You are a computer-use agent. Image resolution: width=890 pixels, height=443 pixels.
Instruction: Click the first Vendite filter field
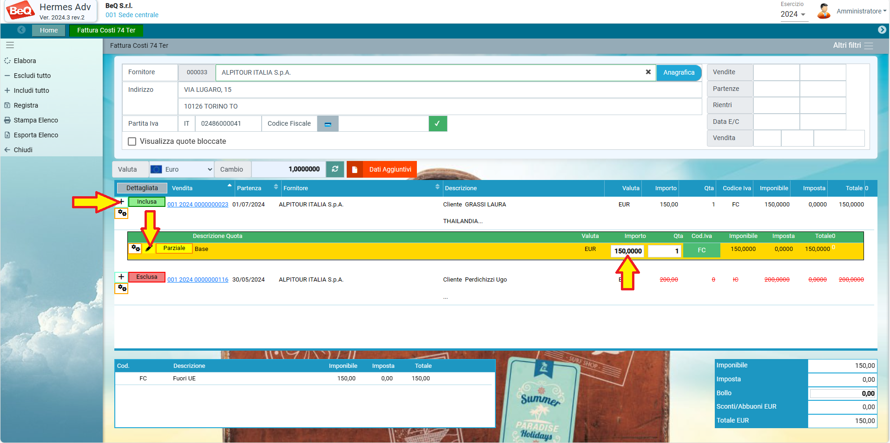[x=776, y=72]
